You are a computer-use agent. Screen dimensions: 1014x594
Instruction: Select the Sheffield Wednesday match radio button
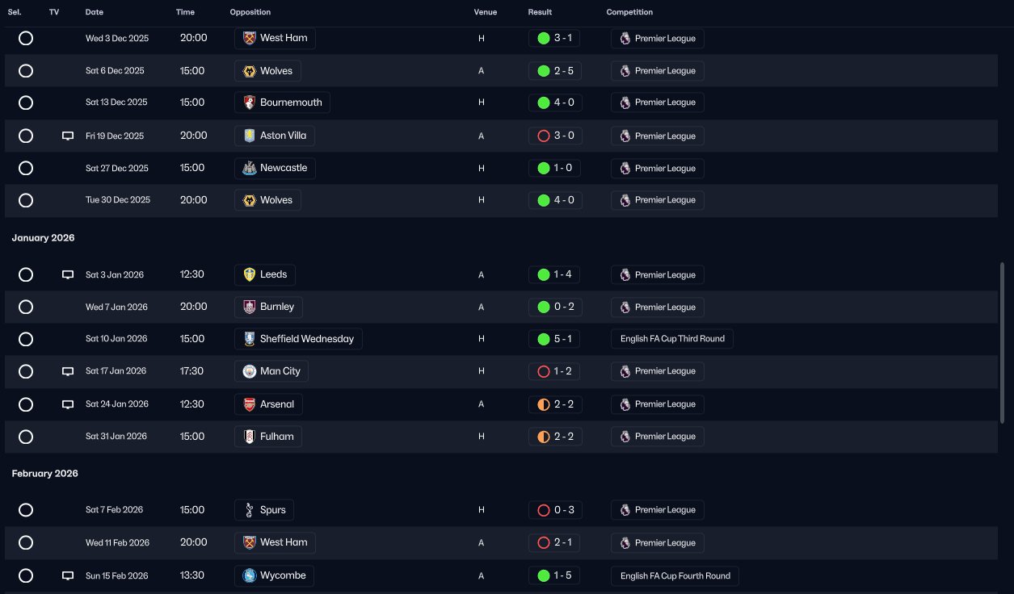click(26, 339)
